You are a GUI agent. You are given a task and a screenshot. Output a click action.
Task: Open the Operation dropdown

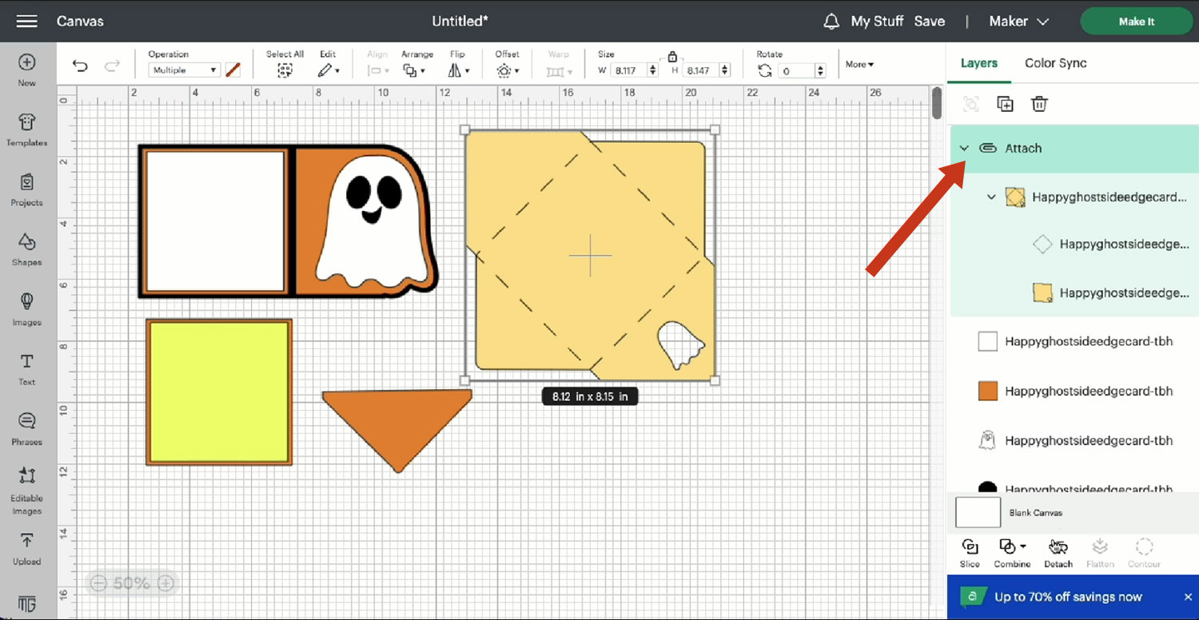184,70
